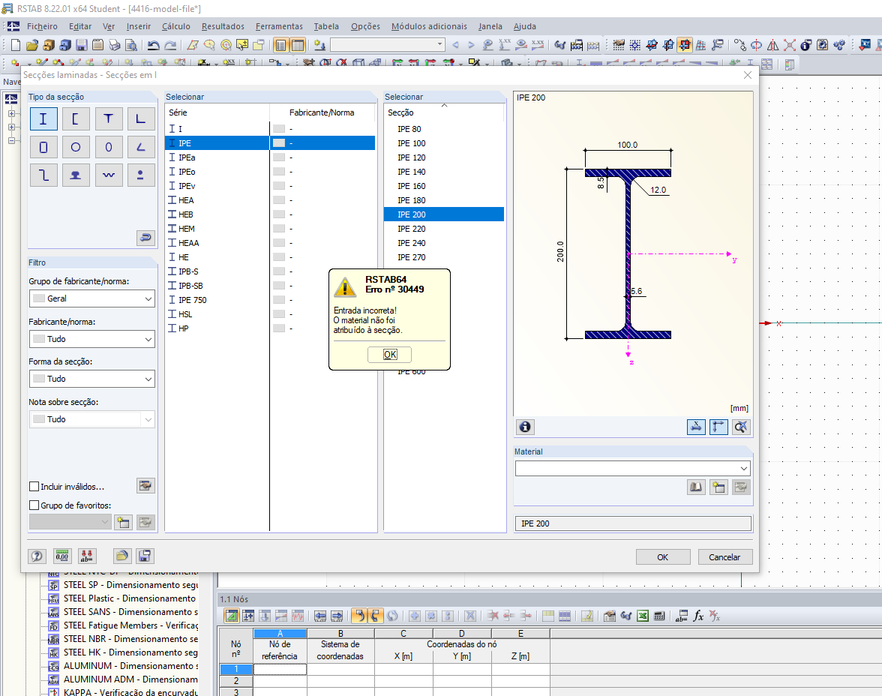The height and width of the screenshot is (696, 882).
Task: Click the section info button
Action: click(525, 427)
